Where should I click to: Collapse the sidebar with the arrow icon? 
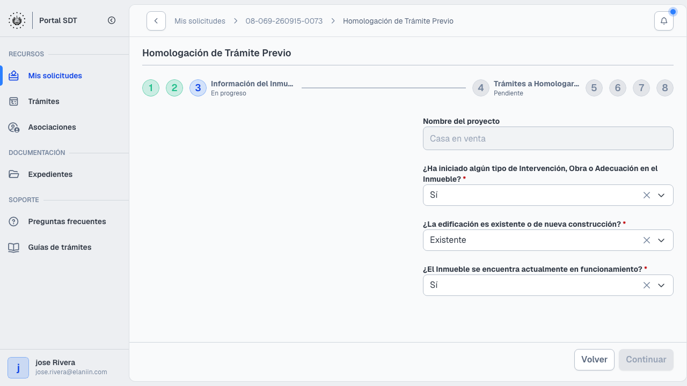pos(112,20)
